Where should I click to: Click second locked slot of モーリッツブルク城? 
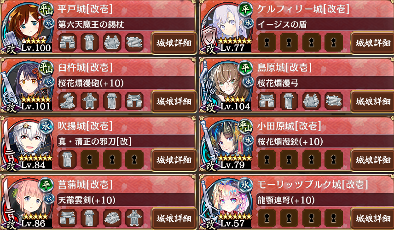289,218
